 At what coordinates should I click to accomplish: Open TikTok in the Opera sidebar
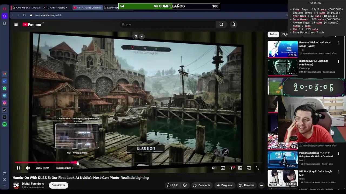pyautogui.click(x=4, y=110)
